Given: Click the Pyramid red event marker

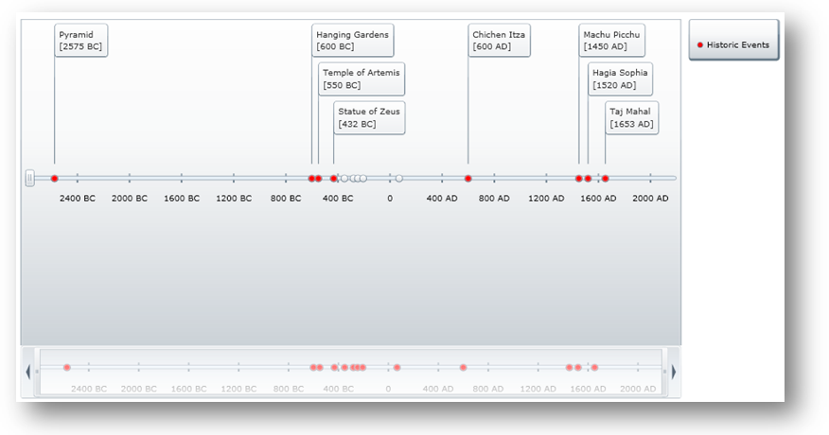Looking at the screenshot, I should [55, 179].
